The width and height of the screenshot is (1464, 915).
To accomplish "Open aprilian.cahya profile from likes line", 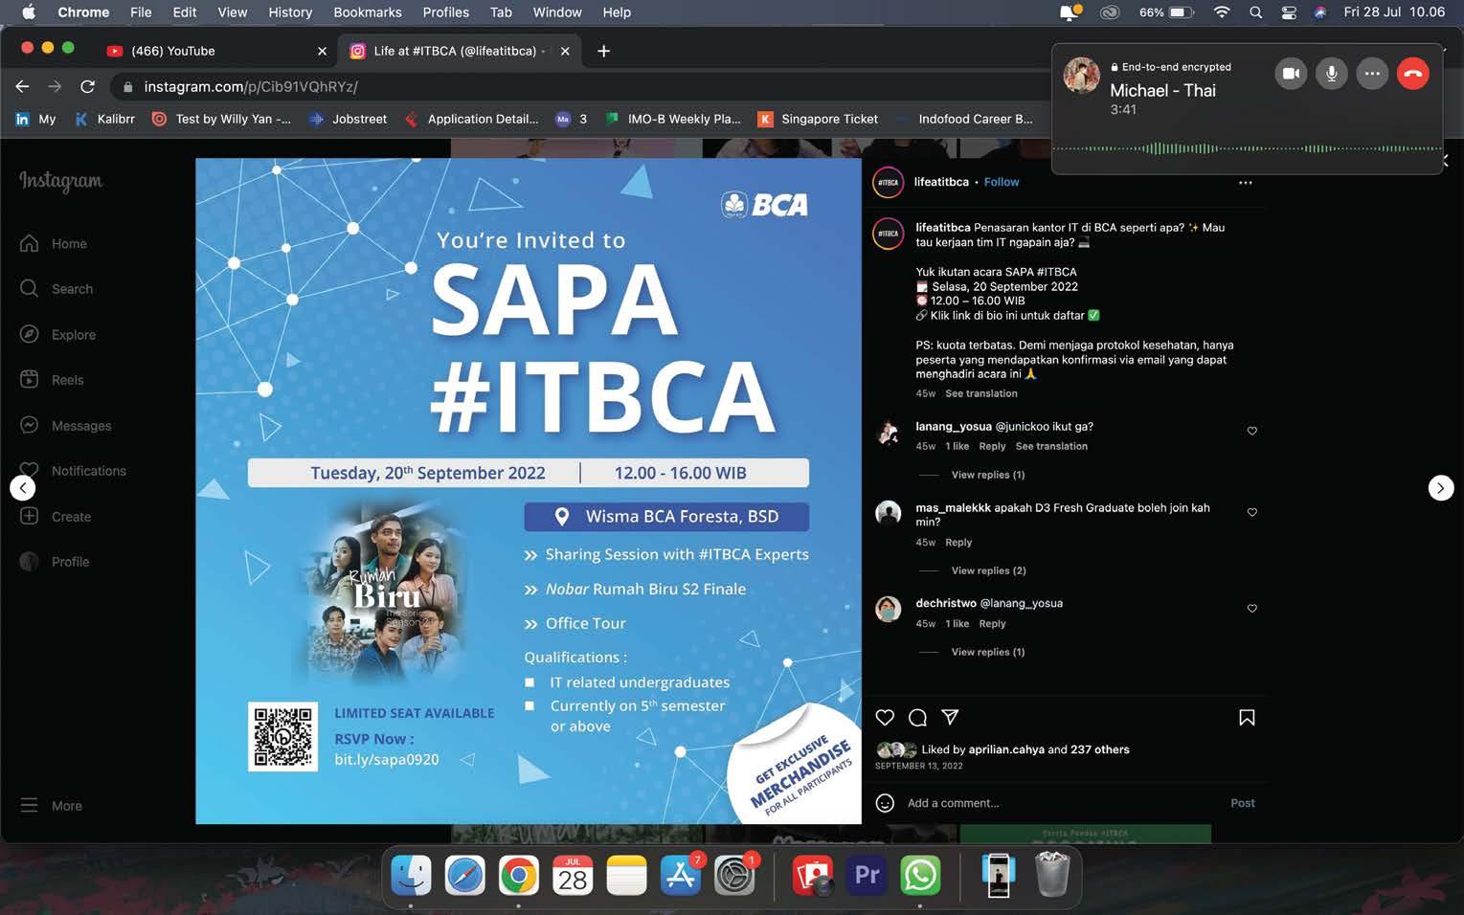I will pyautogui.click(x=1006, y=749).
